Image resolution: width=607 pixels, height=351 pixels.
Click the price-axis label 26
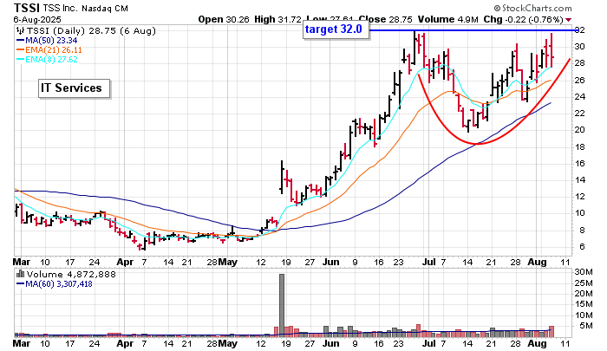pos(579,80)
